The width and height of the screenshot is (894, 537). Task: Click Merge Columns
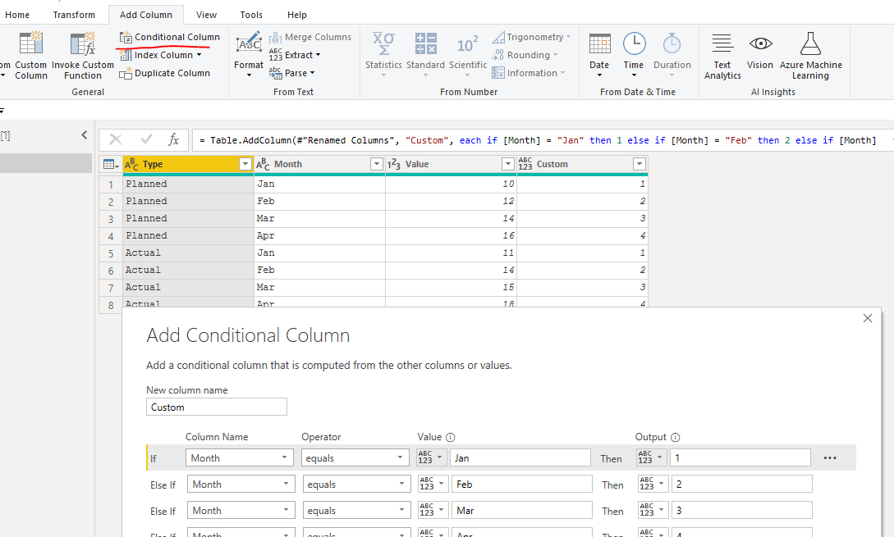point(310,37)
